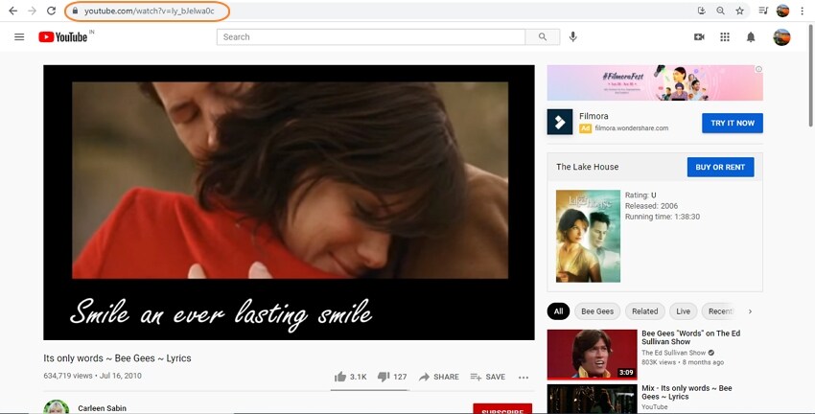Viewport: 815px width, 414px height.
Task: Click '634,719 views' text
Action: (x=68, y=376)
